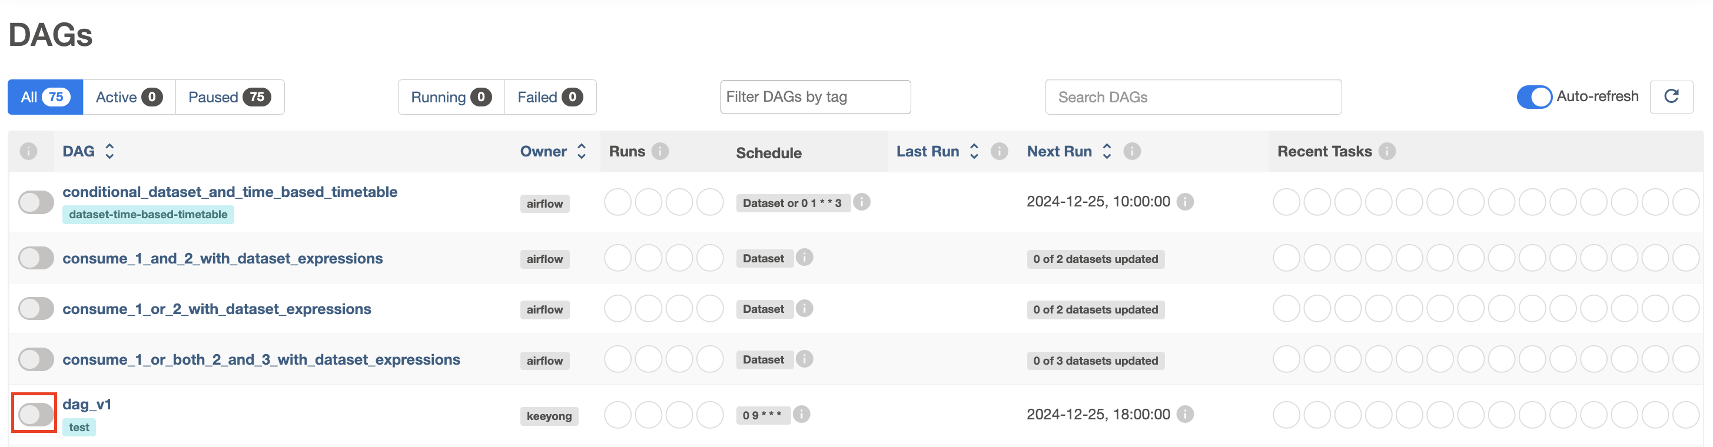
Task: Unpause the dag_v1 DAG toggle
Action: point(35,415)
